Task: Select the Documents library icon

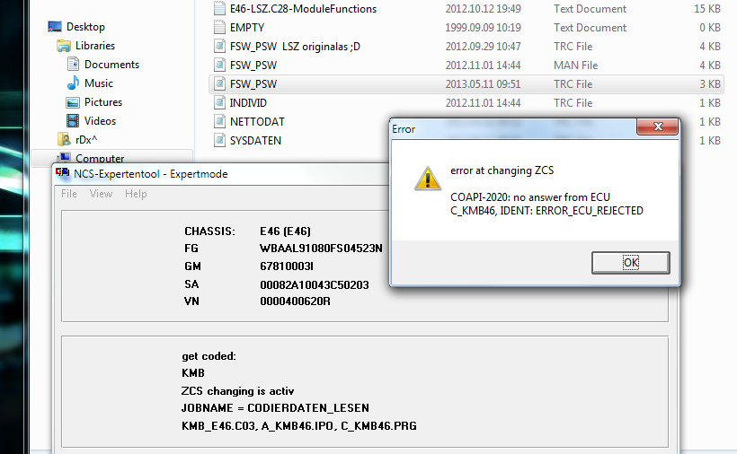Action: click(x=74, y=65)
